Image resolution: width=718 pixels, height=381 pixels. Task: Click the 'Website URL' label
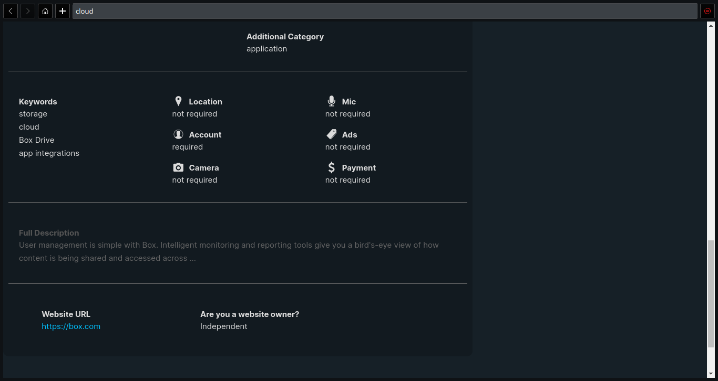point(66,314)
